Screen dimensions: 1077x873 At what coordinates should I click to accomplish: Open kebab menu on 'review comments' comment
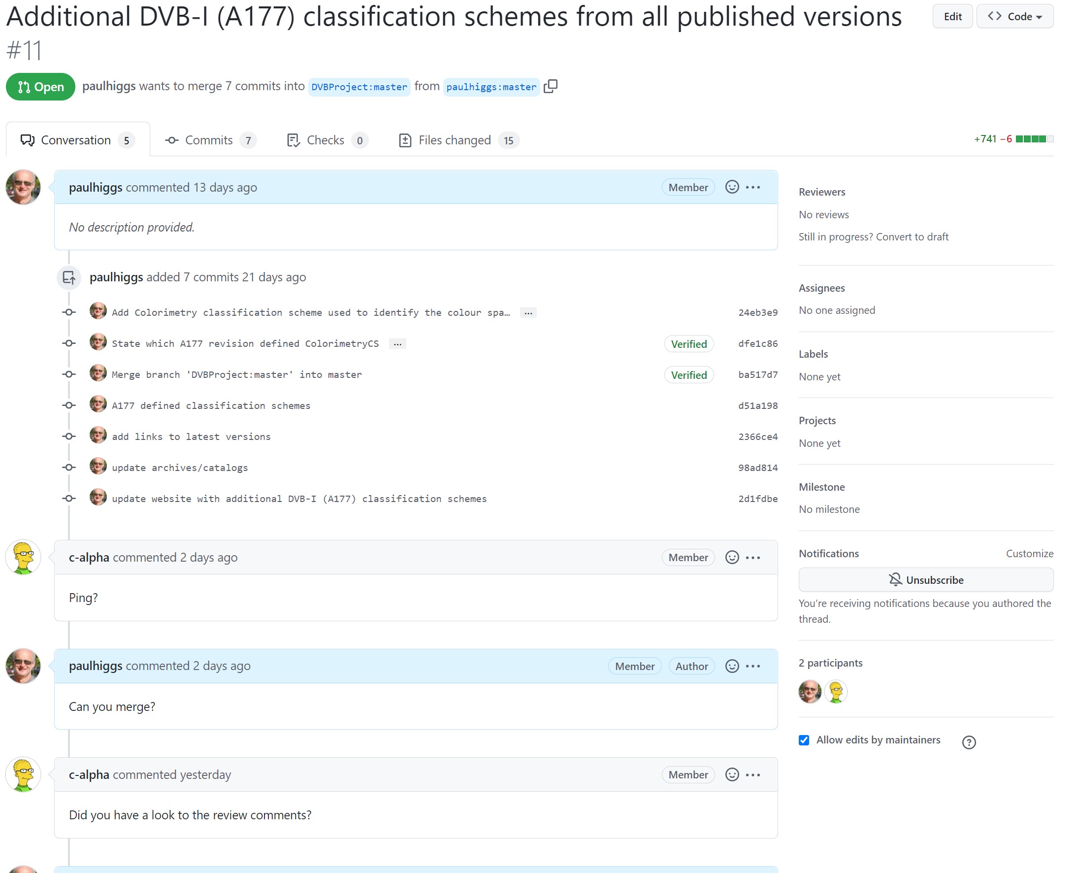[753, 774]
